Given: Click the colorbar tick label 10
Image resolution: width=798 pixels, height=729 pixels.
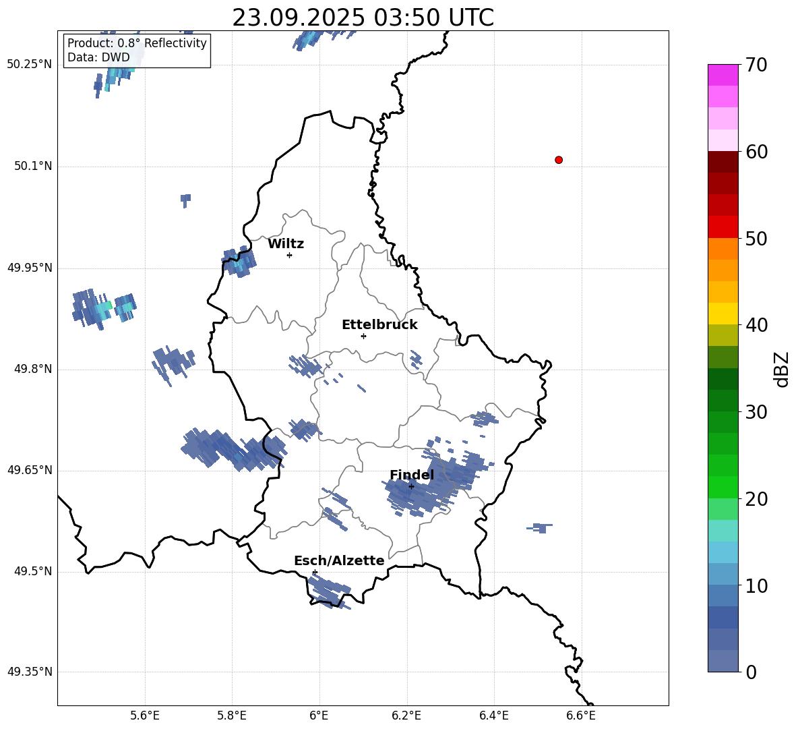Looking at the screenshot, I should (x=756, y=585).
